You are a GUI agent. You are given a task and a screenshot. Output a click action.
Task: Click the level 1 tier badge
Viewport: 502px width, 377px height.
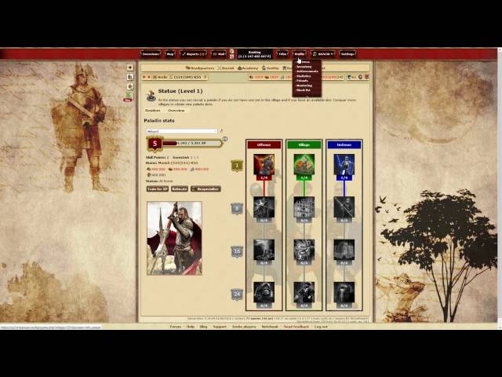[x=237, y=166]
